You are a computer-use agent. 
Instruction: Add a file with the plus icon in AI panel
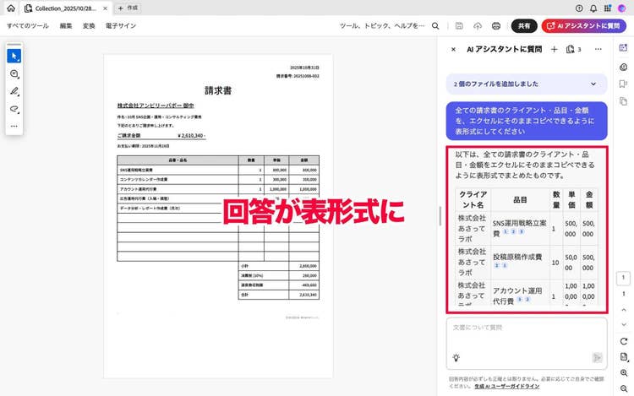[x=554, y=50]
